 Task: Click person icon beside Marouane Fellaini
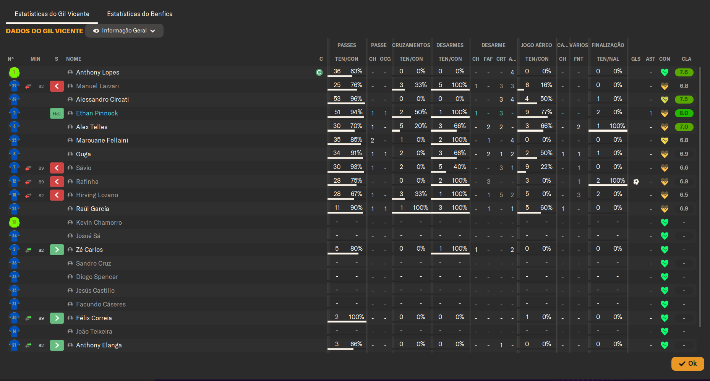pyautogui.click(x=70, y=140)
